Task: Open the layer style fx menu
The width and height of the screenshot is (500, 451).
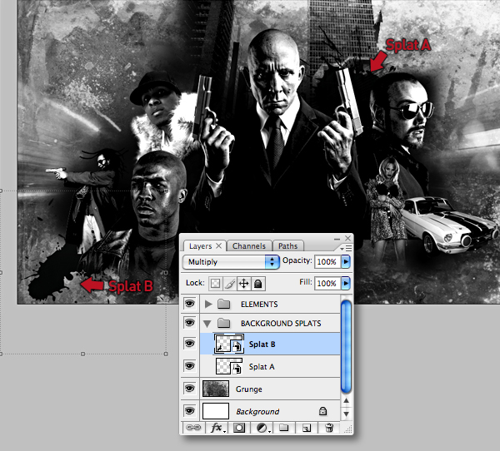Action: click(x=218, y=428)
